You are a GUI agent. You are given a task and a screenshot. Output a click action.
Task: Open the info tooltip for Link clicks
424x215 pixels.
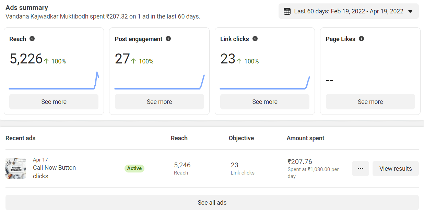pos(255,39)
